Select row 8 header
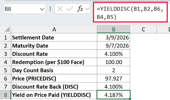 click(6, 95)
